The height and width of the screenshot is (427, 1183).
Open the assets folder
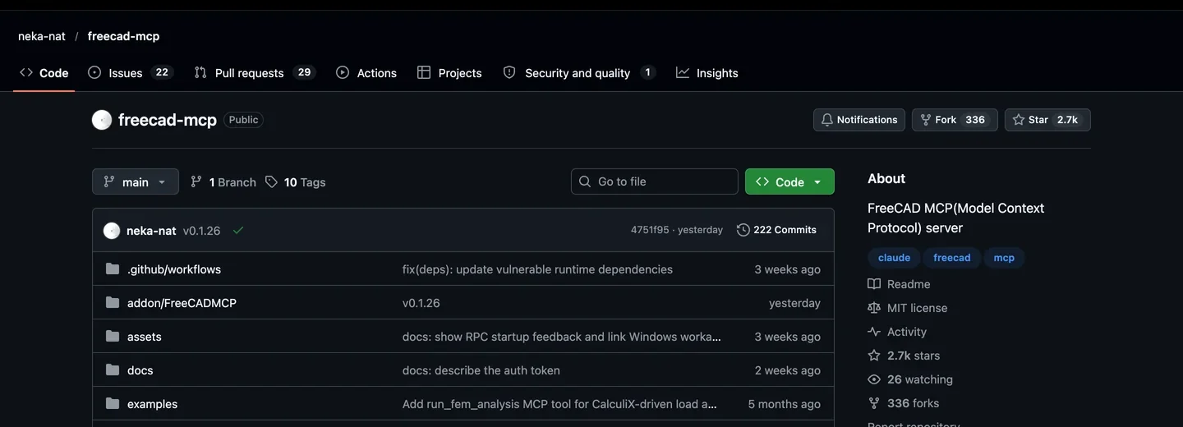click(145, 337)
